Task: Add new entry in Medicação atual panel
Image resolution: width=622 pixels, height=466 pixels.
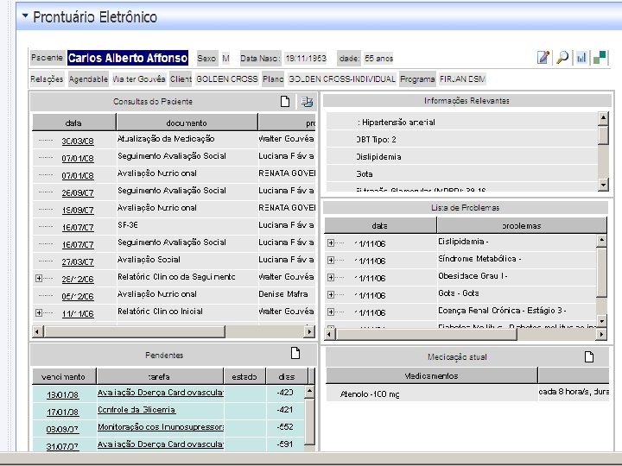Action: pos(589,356)
